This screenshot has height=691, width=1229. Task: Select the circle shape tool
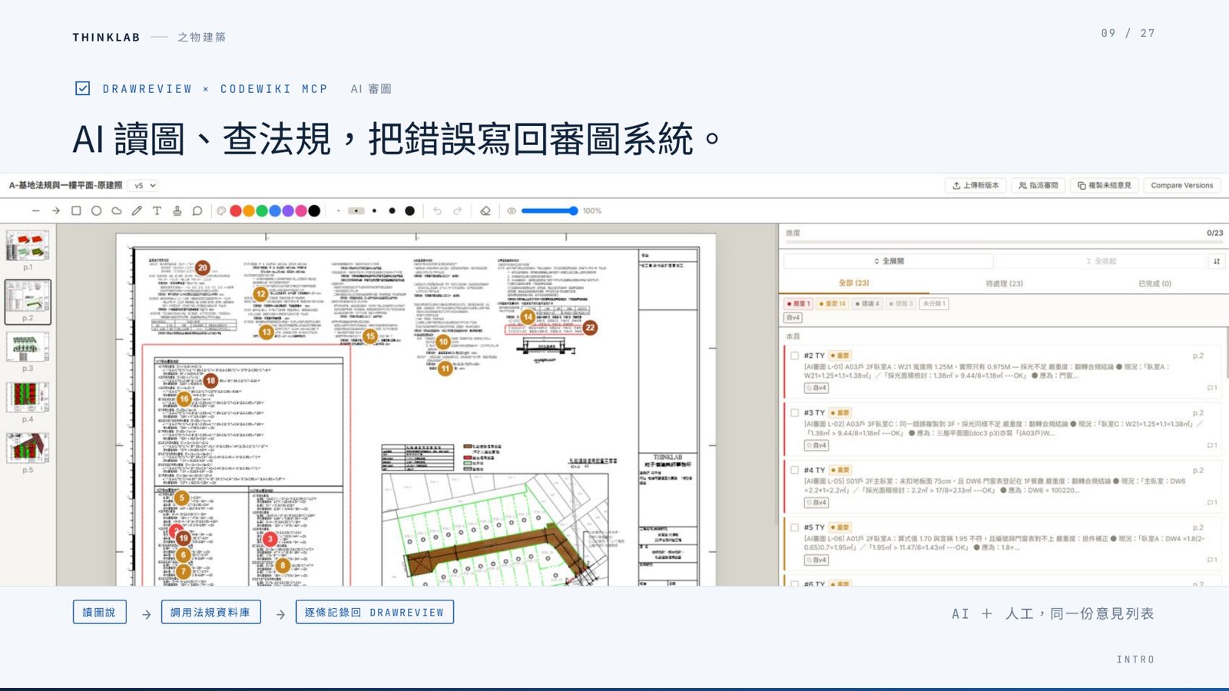point(96,210)
